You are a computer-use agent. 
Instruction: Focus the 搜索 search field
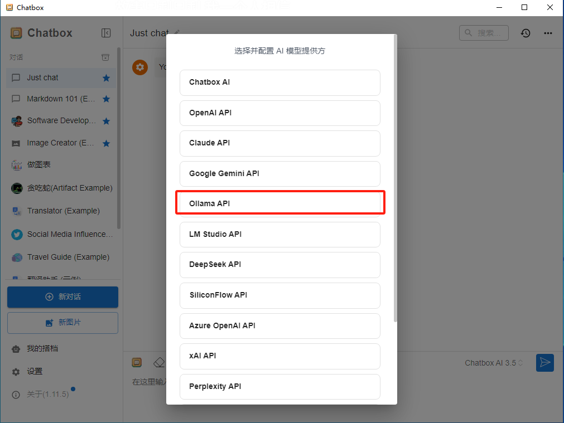pos(484,33)
